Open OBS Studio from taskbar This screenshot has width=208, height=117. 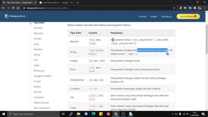pos(123,114)
